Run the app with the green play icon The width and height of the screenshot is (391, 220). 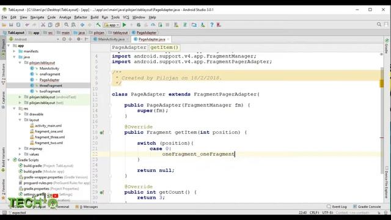point(125,25)
